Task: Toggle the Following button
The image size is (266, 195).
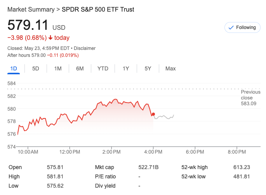Action: (242, 27)
